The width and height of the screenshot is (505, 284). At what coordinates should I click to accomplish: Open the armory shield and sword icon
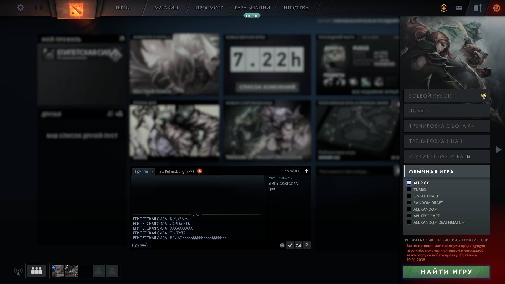point(477,8)
